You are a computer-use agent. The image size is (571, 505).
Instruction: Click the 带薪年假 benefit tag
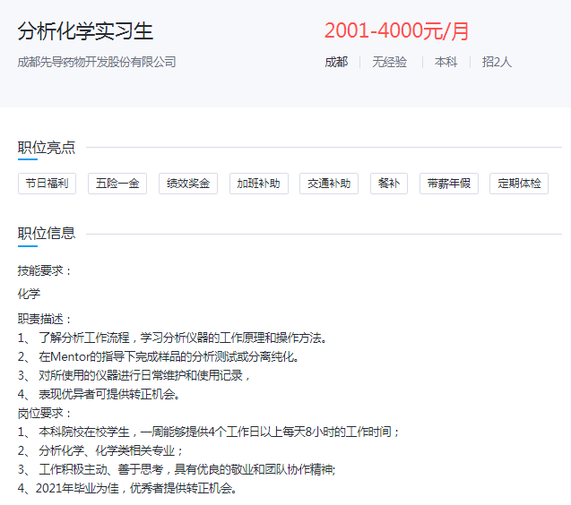pos(448,184)
